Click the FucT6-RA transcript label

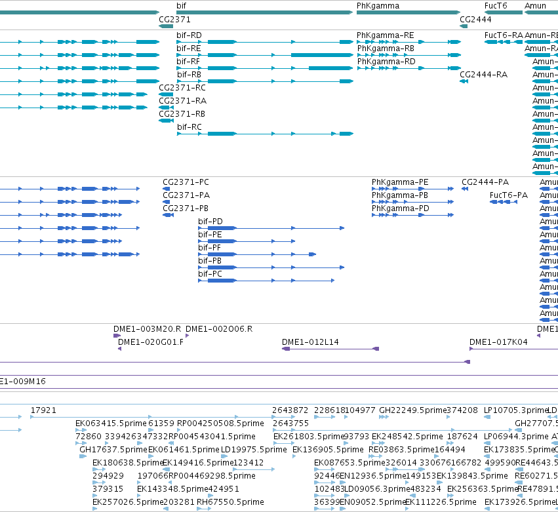coord(504,35)
